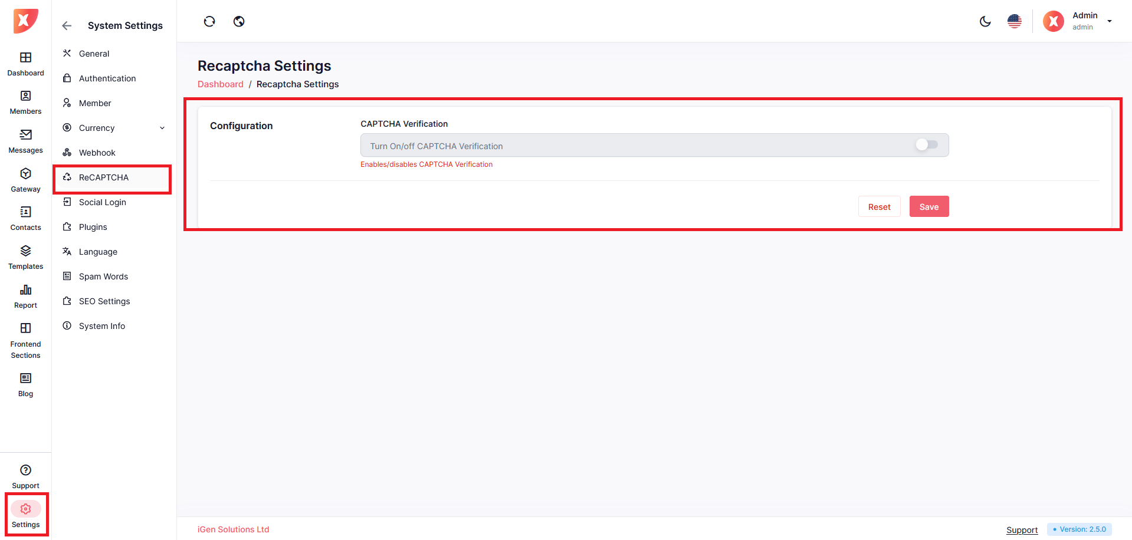Click the globe icon in top bar
The width and height of the screenshot is (1132, 540).
point(239,22)
